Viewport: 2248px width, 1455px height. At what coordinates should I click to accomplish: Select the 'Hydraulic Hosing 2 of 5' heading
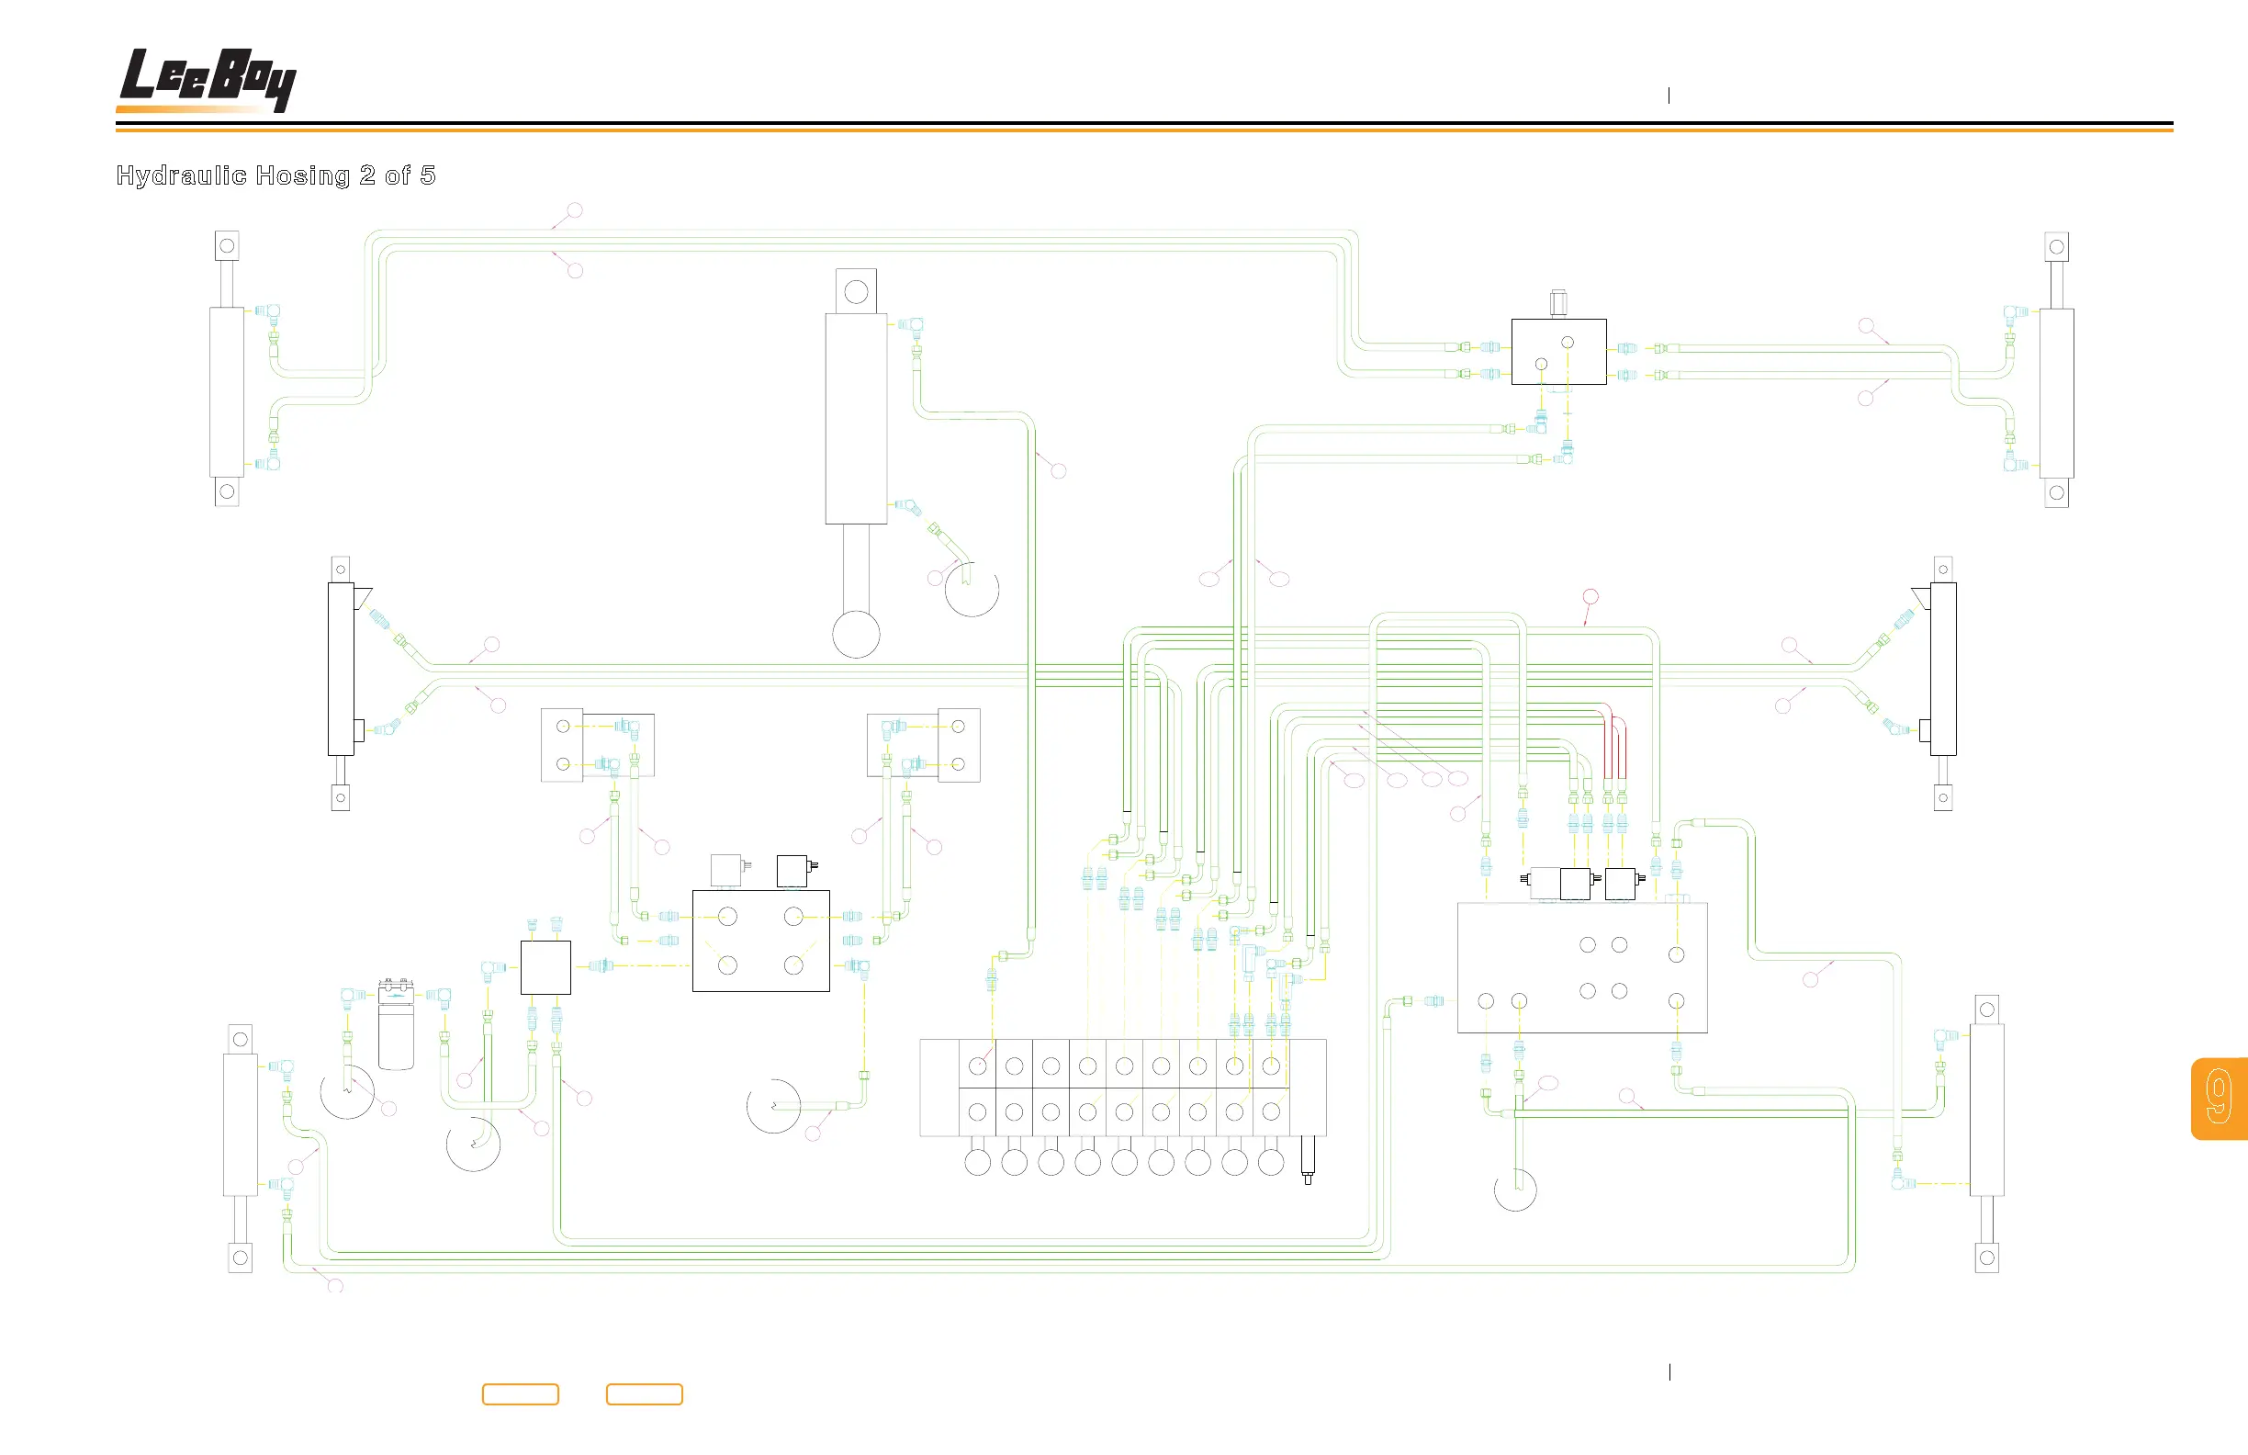[x=275, y=175]
